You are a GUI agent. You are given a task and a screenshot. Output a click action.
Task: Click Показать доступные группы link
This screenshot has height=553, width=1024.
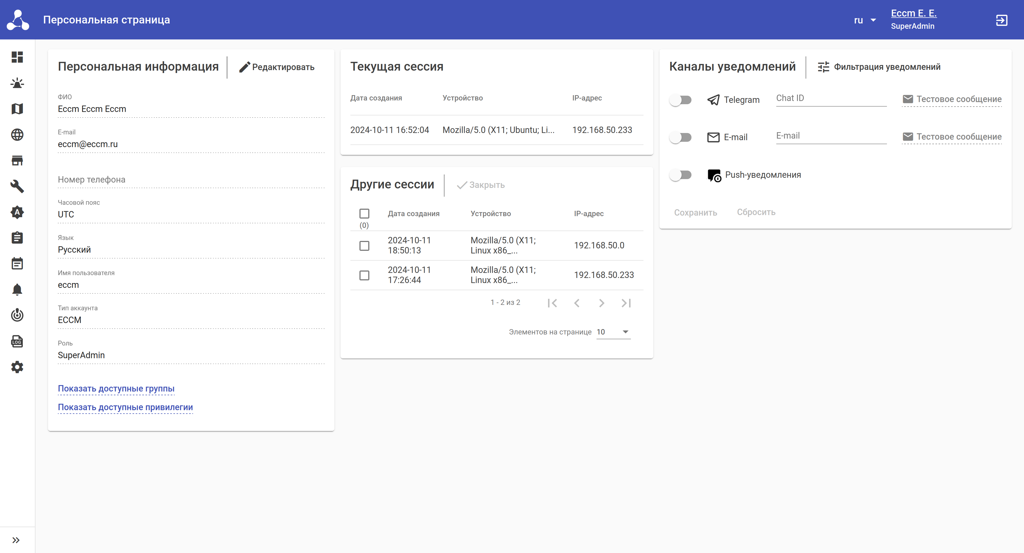(x=116, y=389)
